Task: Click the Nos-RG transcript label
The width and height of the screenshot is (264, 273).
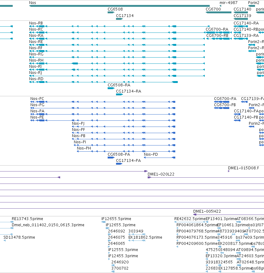Action: tap(36, 54)
